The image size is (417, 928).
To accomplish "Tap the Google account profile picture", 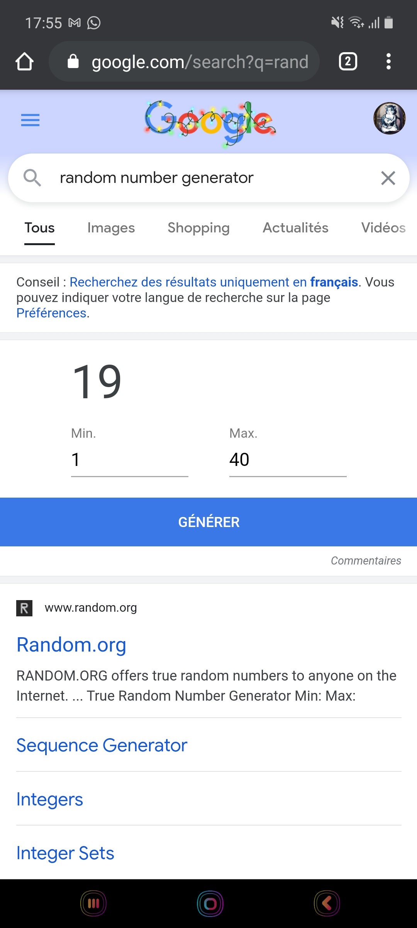I will pyautogui.click(x=389, y=118).
